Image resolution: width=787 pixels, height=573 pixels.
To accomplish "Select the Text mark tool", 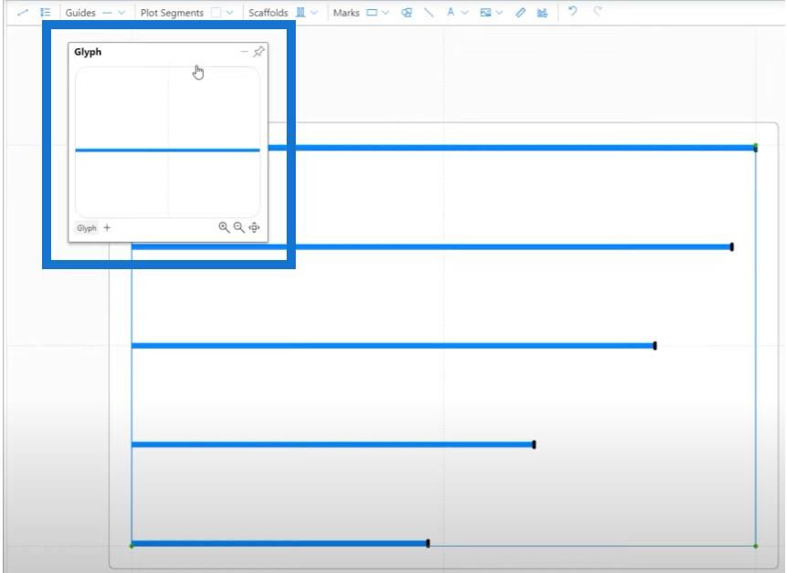I will (x=450, y=12).
